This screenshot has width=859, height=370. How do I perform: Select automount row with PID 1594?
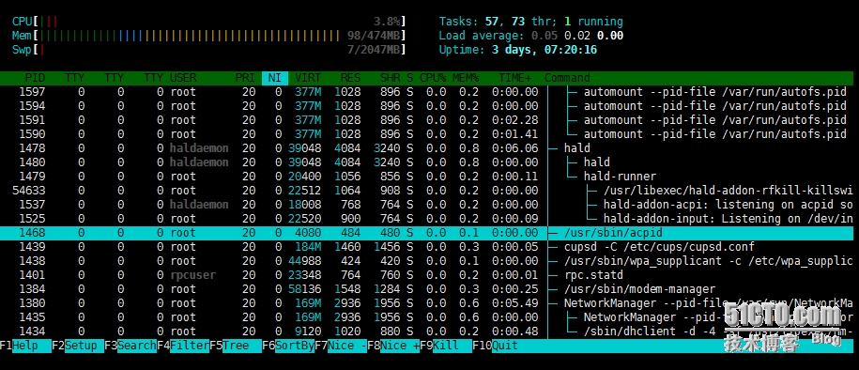(x=427, y=106)
